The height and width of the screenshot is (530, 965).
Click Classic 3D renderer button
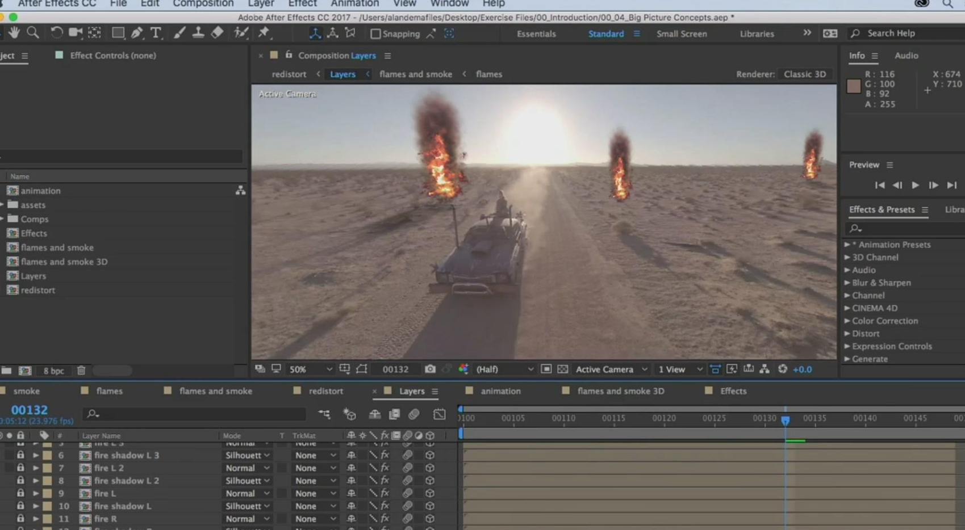point(804,74)
